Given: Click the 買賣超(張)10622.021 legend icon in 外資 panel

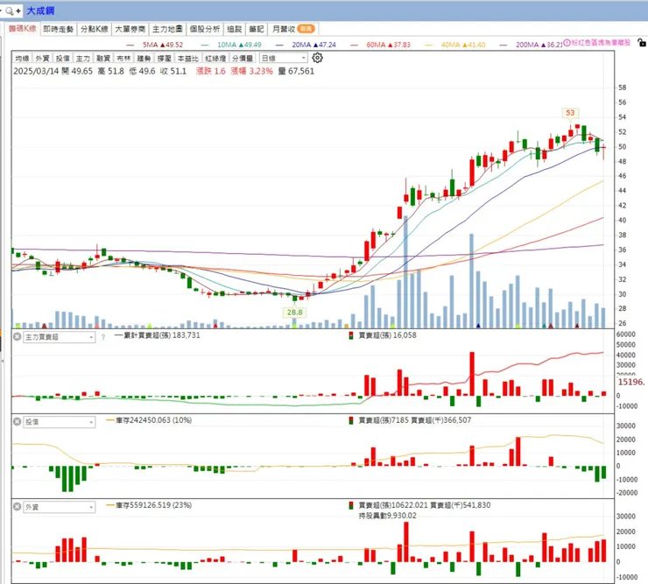Looking at the screenshot, I should tap(351, 505).
